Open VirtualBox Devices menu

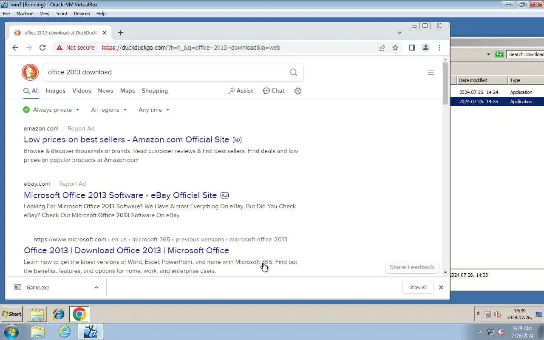(x=82, y=14)
